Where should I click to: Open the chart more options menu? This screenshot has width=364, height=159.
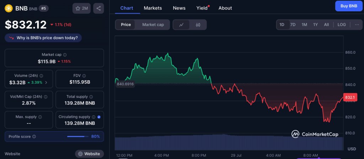coord(357,25)
